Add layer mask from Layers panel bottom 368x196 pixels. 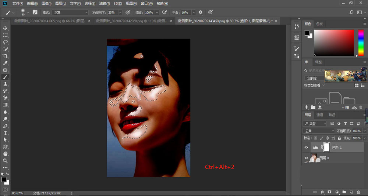(329, 192)
